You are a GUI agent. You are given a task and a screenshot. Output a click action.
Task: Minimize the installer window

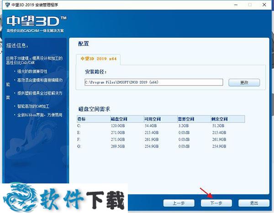[x=236, y=5]
